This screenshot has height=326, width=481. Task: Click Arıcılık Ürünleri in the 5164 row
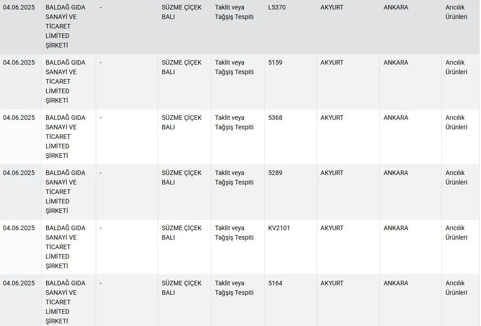(456, 288)
